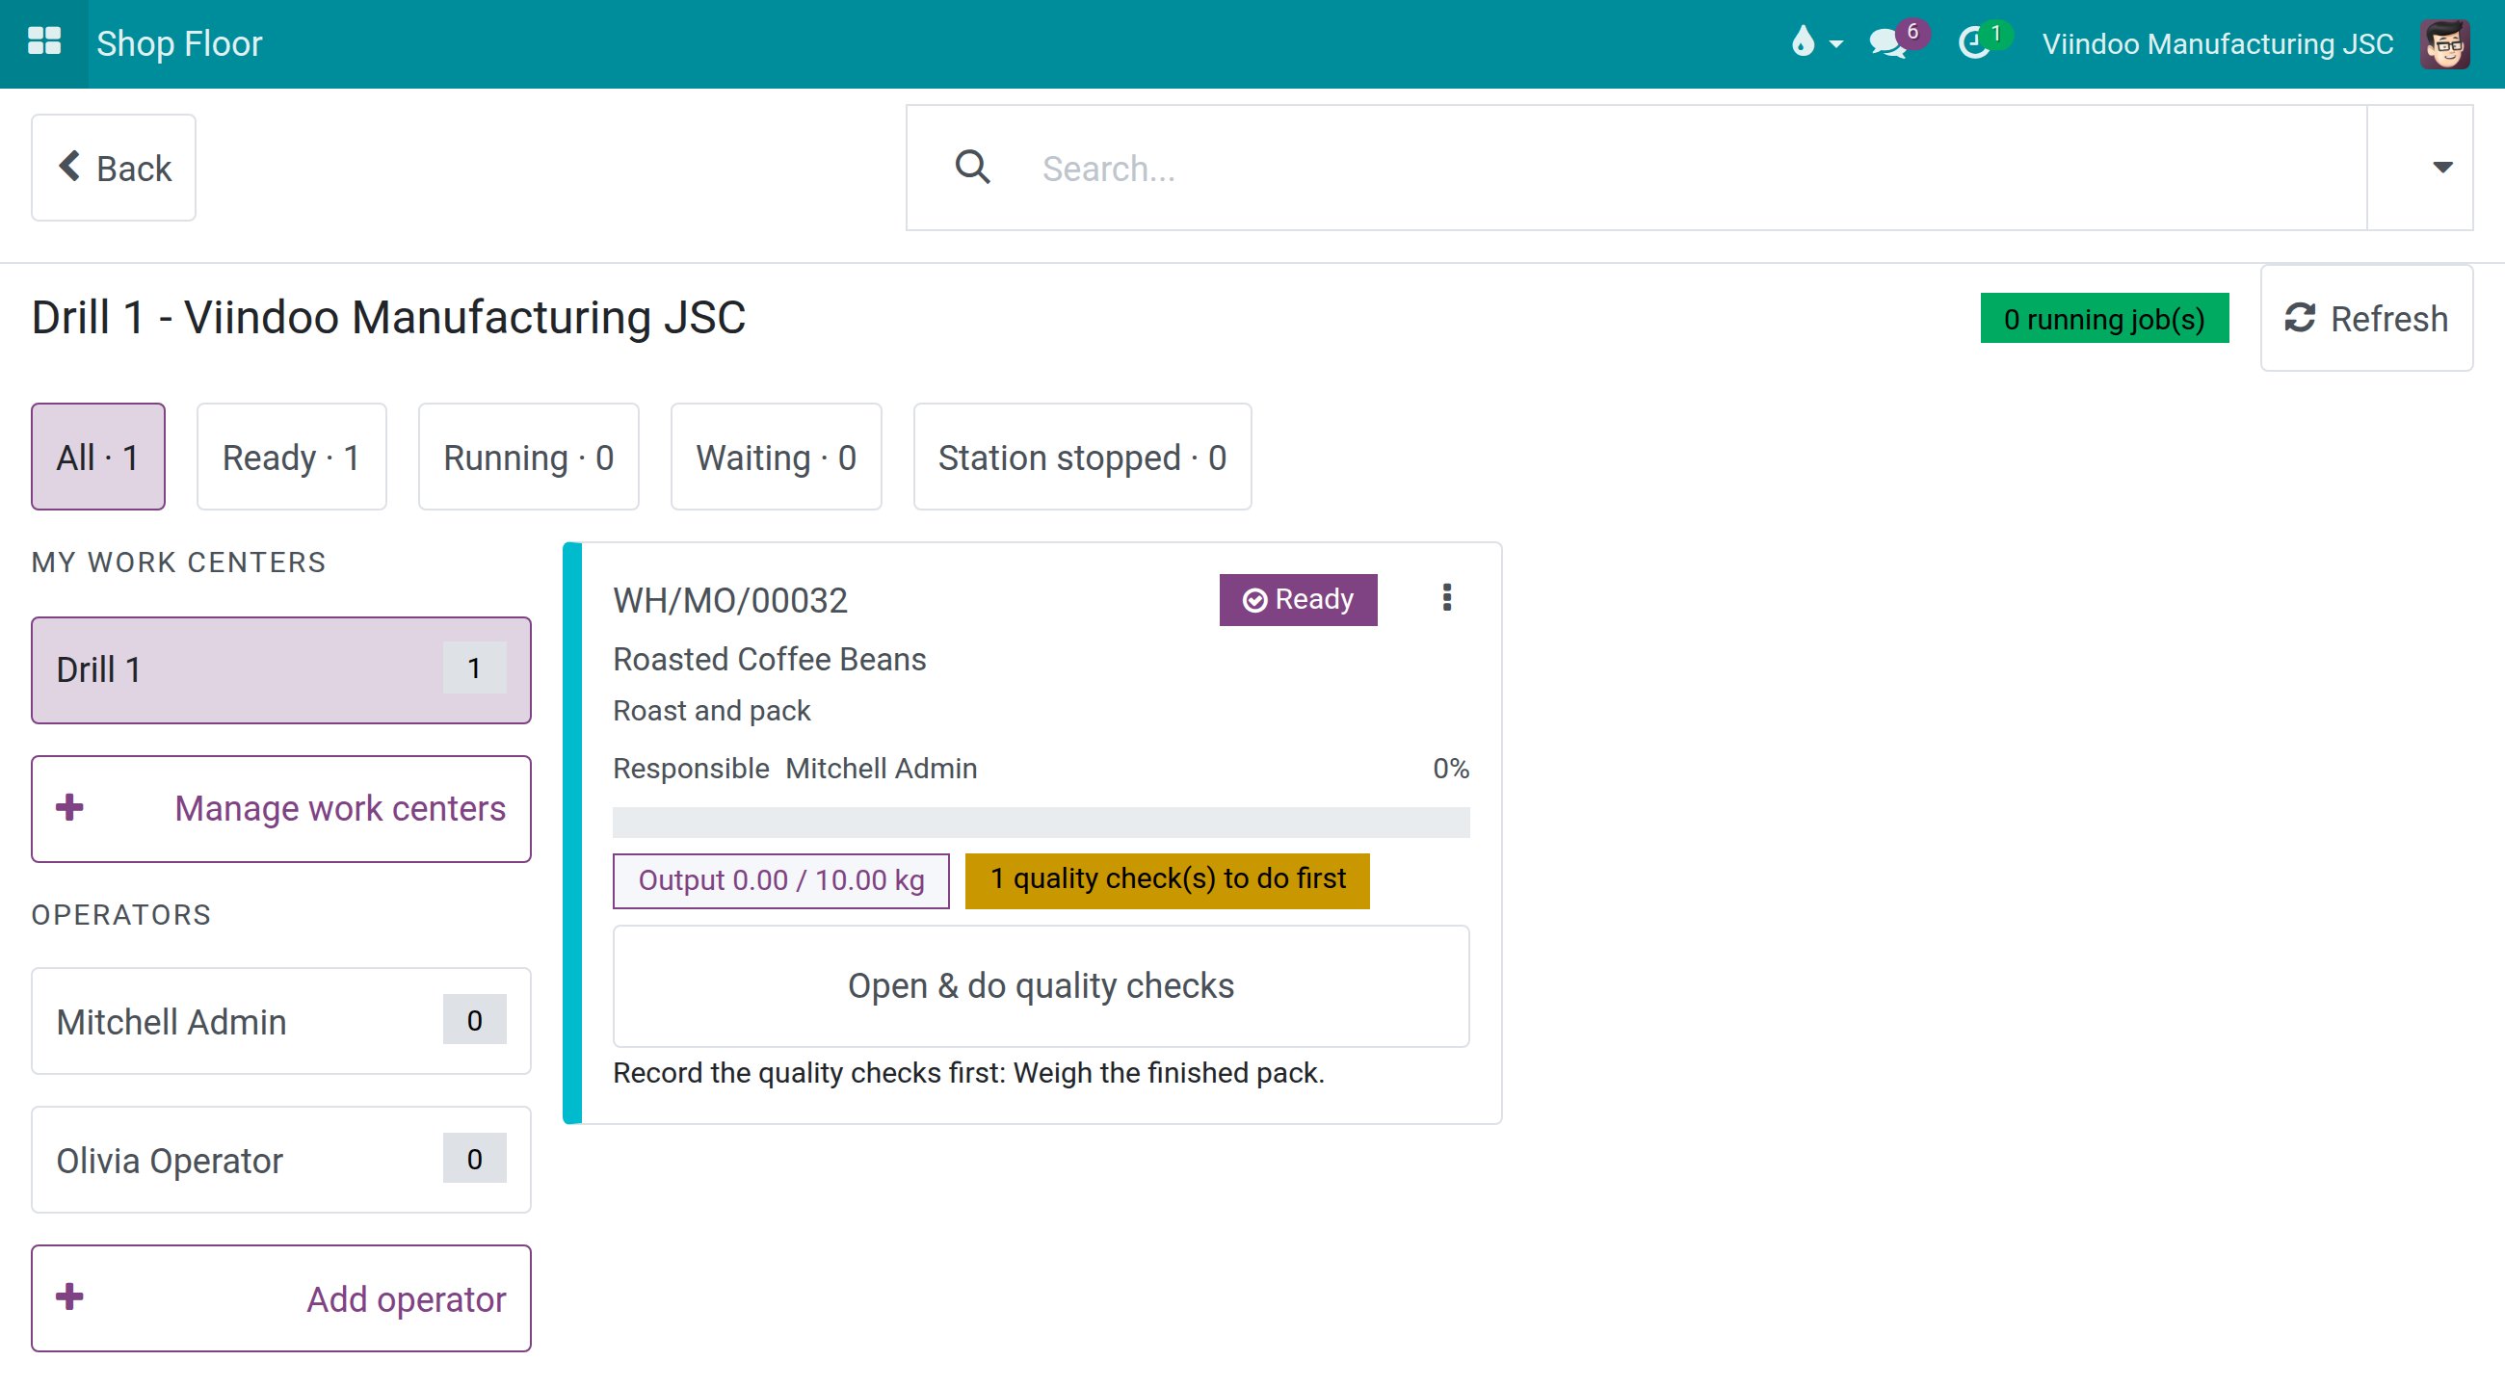Select the Ready · 1 filter tab
The image size is (2505, 1387).
pos(291,457)
